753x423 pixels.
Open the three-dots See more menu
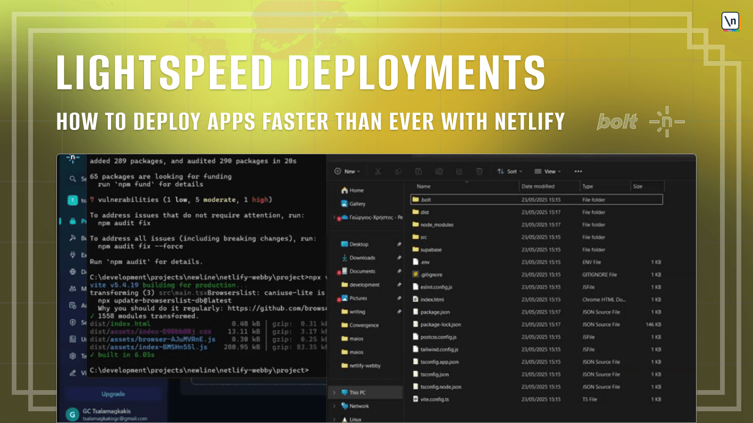point(578,172)
